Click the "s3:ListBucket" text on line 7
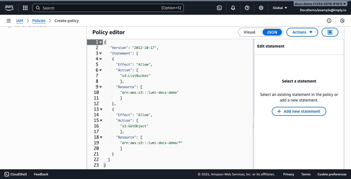This screenshot has height=179, width=351. [x=135, y=76]
